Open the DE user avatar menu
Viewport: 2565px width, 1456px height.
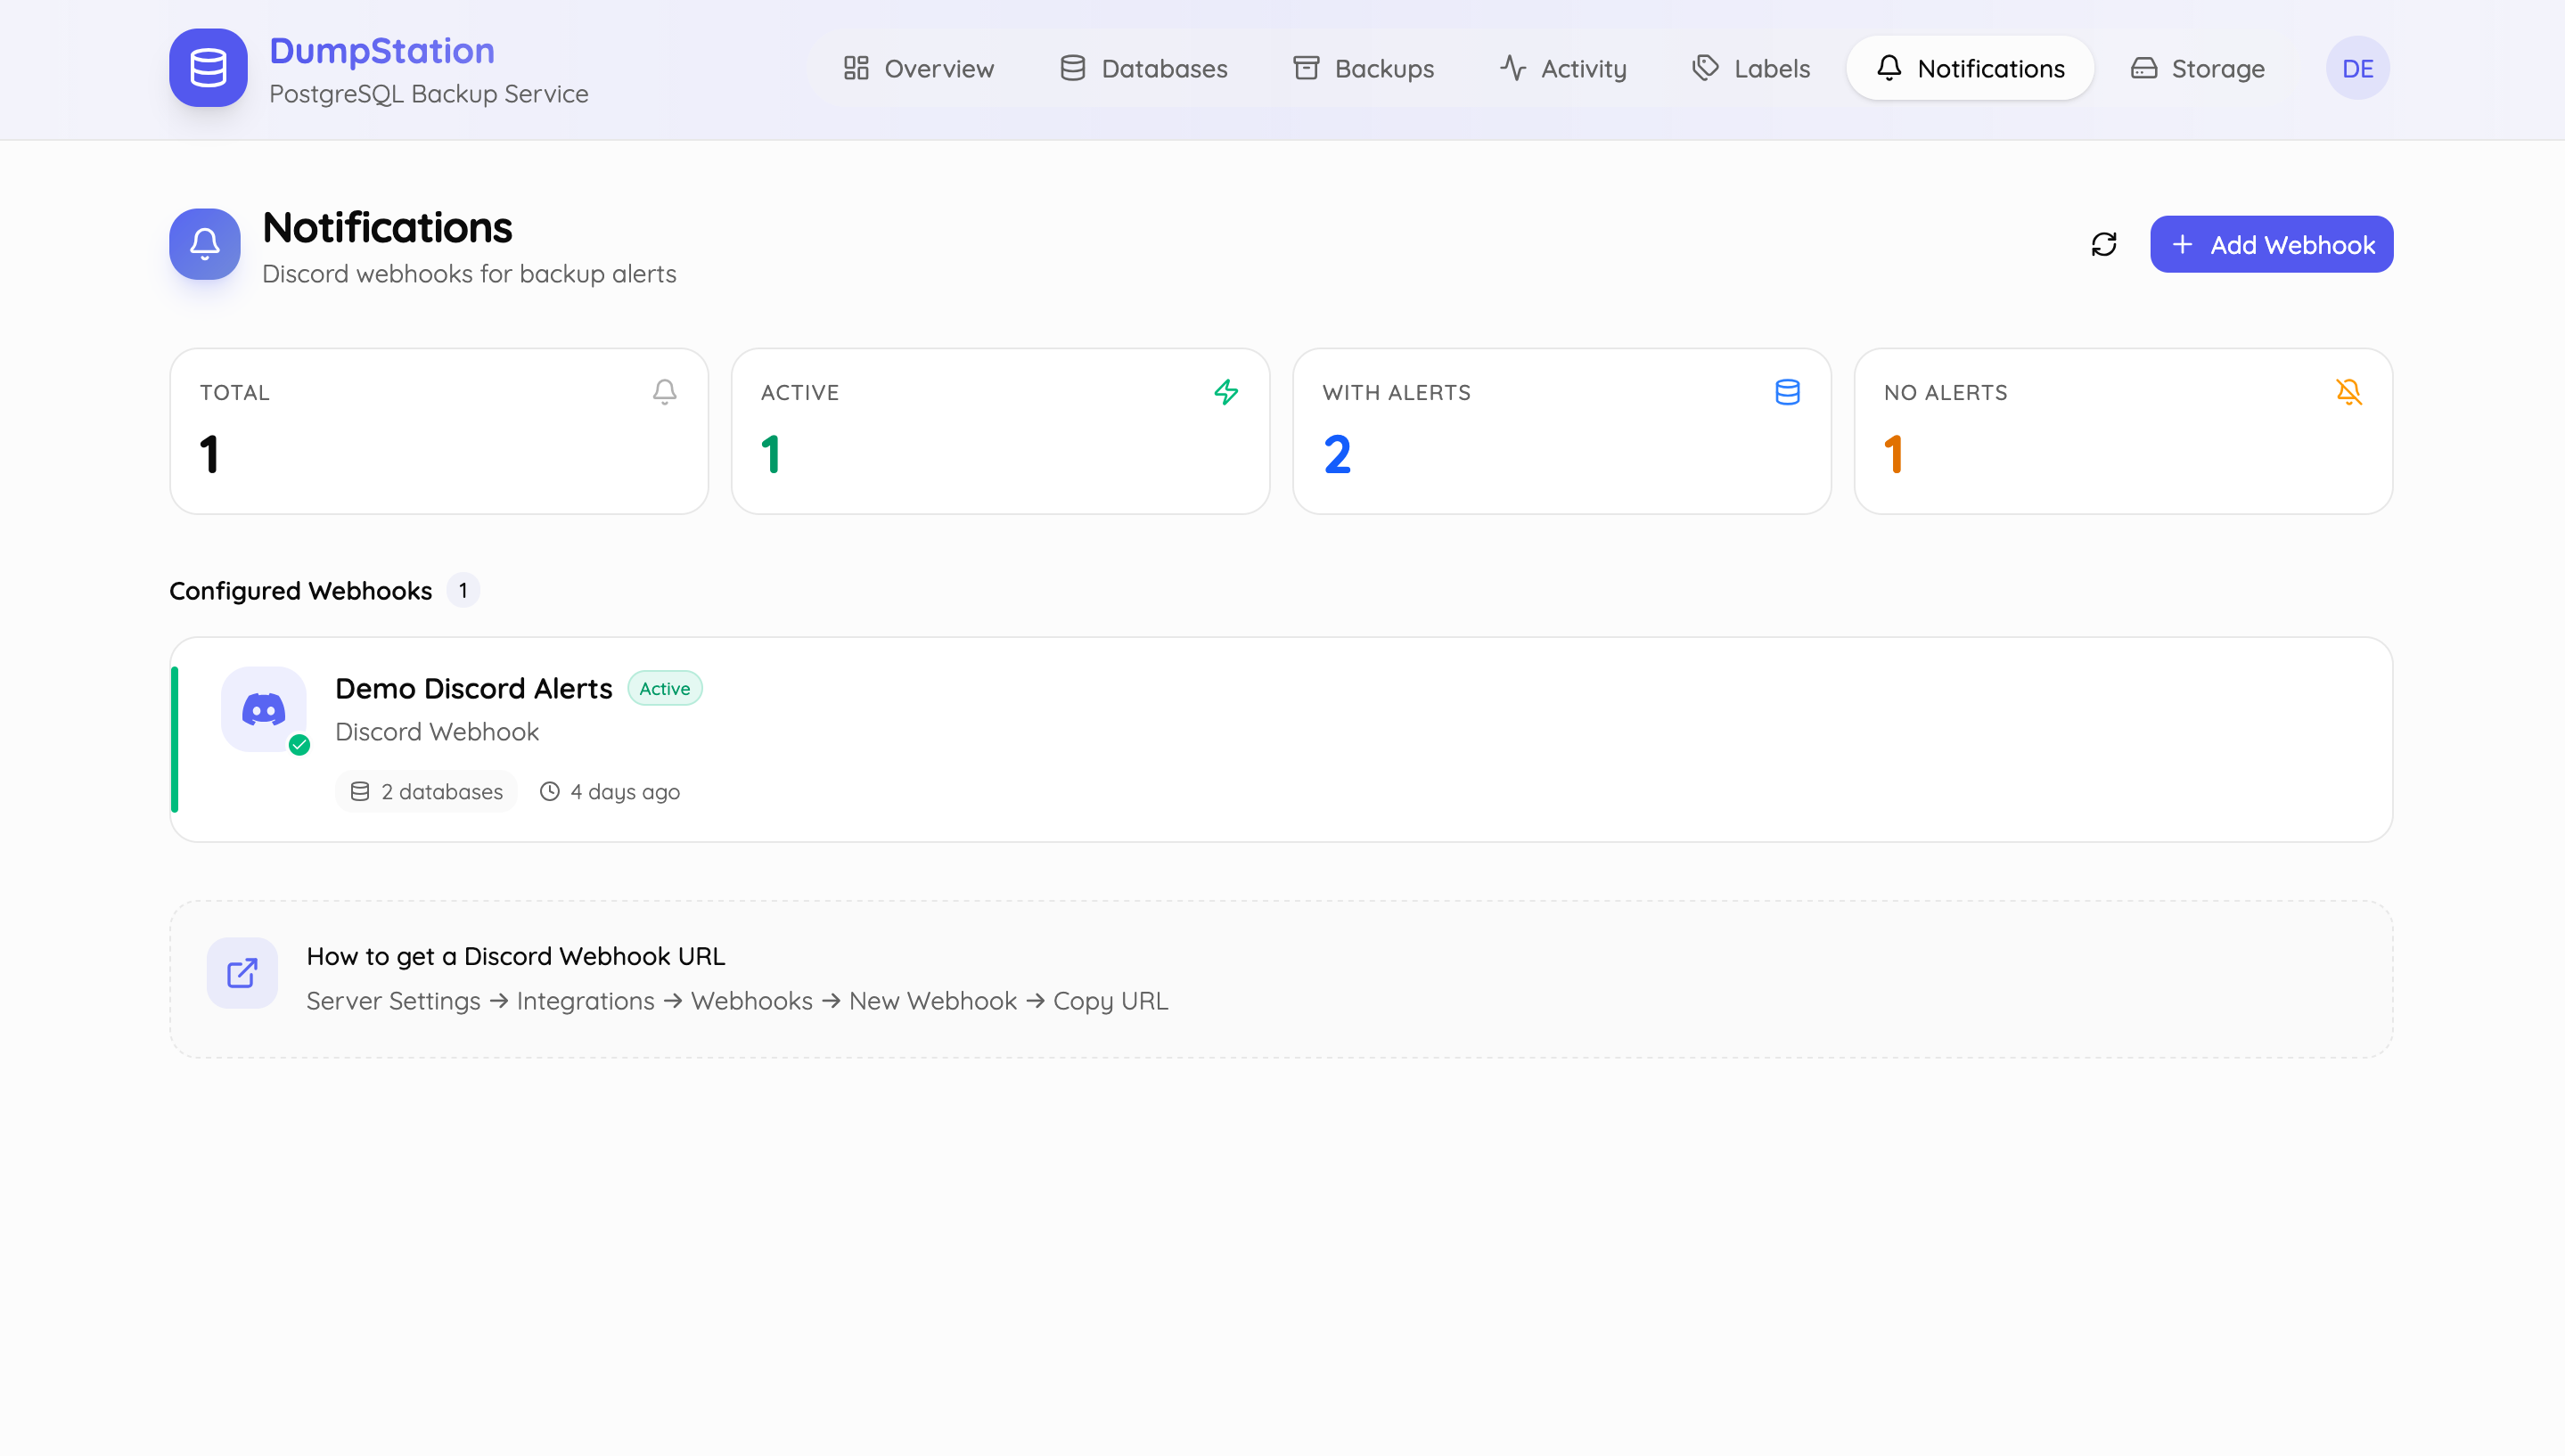(2357, 68)
